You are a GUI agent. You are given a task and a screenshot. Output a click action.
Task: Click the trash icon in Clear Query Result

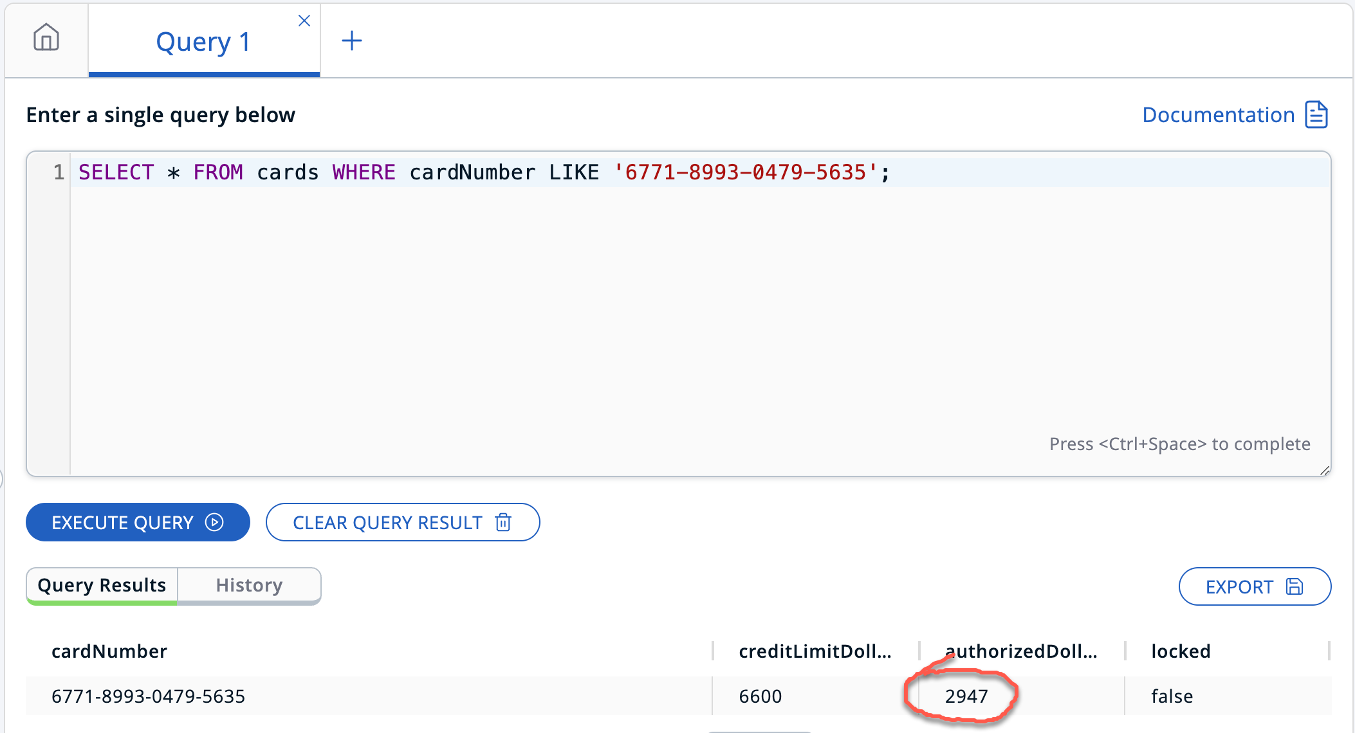[503, 522]
